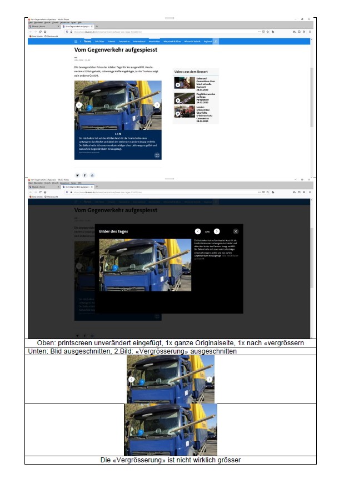Screen dimensions: 339x484
Task: Share the article via Facebook icon
Action: (x=84, y=175)
